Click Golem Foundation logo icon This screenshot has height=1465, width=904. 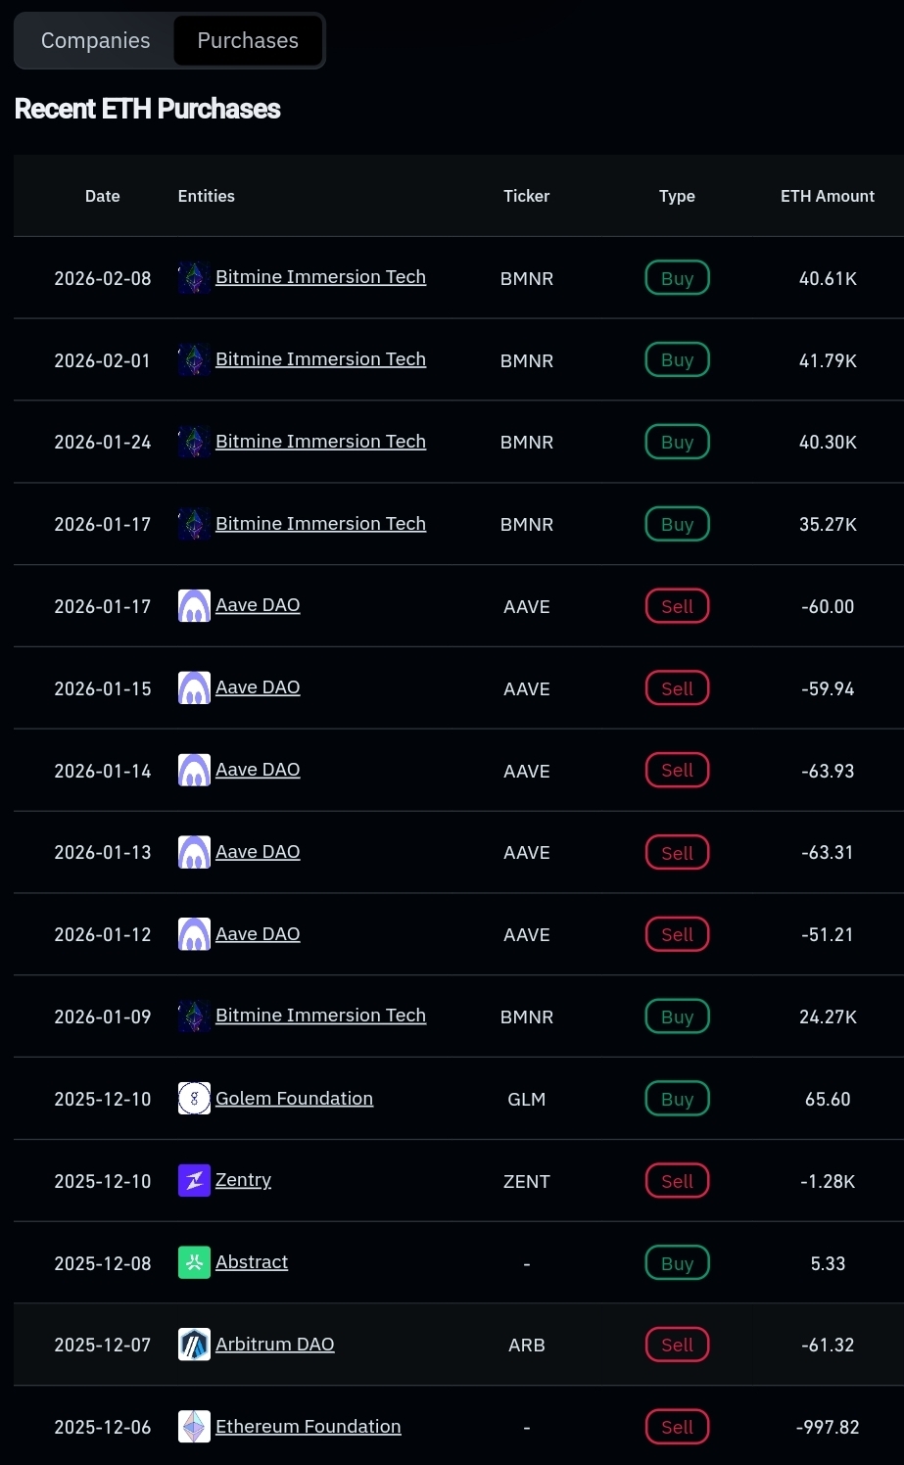[194, 1099]
